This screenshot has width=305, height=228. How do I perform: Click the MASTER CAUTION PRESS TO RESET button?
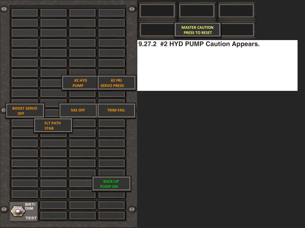[x=198, y=30]
